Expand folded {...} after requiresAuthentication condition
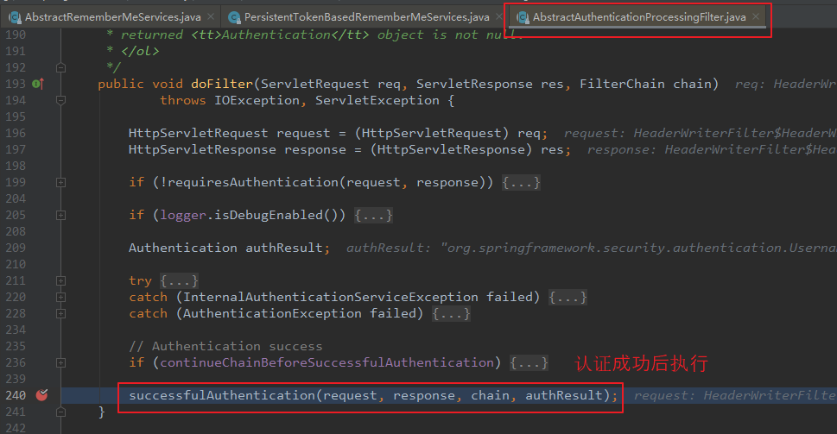 click(x=521, y=182)
